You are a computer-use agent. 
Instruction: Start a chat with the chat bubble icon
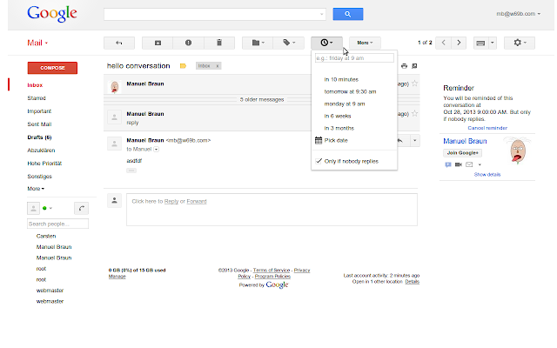[x=448, y=164]
